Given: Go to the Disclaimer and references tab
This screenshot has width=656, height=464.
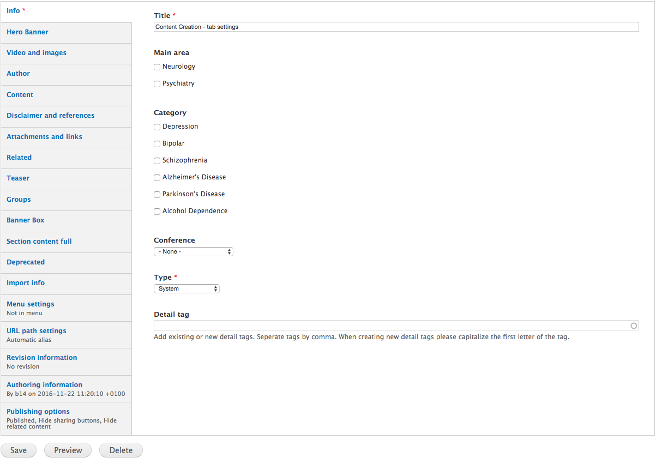Looking at the screenshot, I should pos(50,116).
